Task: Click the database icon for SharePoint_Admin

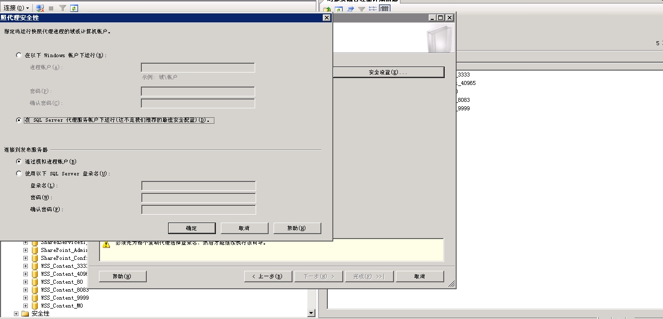Action: [34, 250]
